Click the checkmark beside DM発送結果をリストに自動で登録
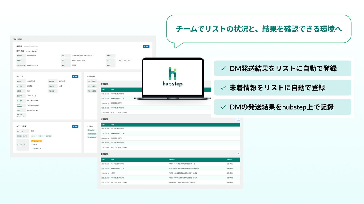The height and width of the screenshot is (204, 364). pos(223,69)
